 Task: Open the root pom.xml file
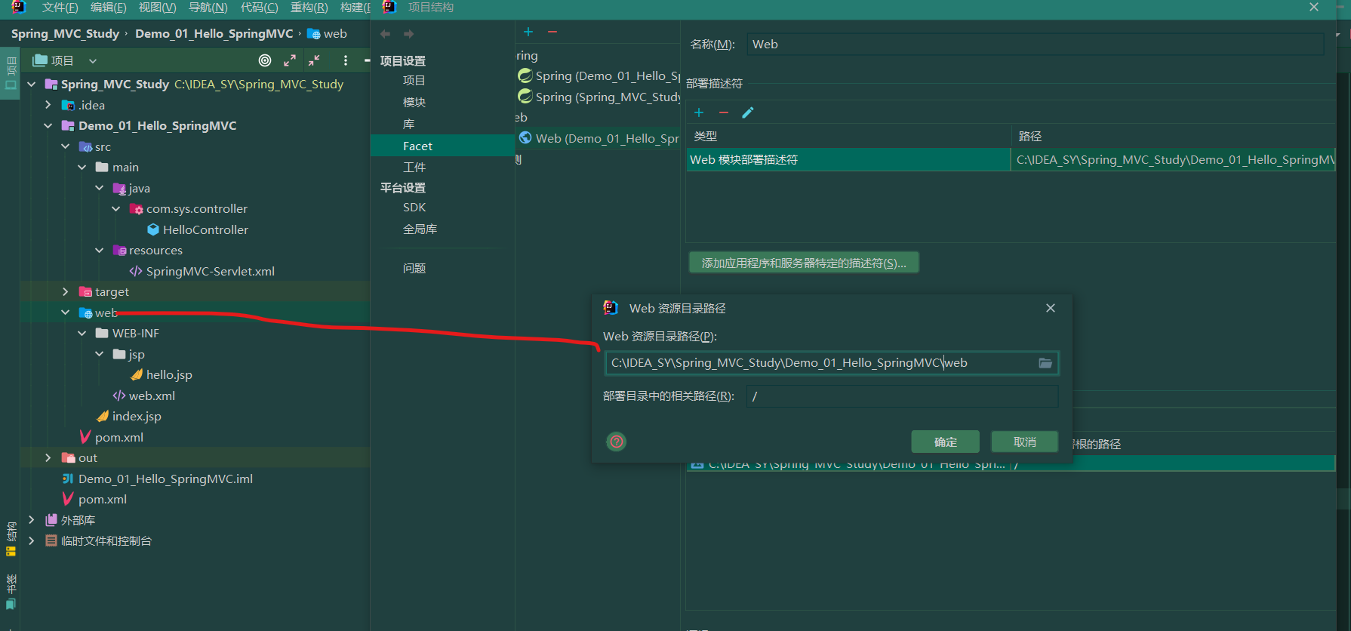(x=94, y=499)
